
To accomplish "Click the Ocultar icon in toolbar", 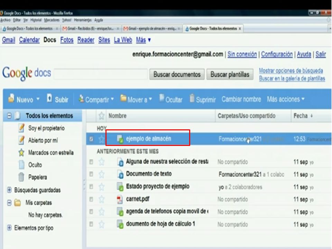I will (162, 98).
